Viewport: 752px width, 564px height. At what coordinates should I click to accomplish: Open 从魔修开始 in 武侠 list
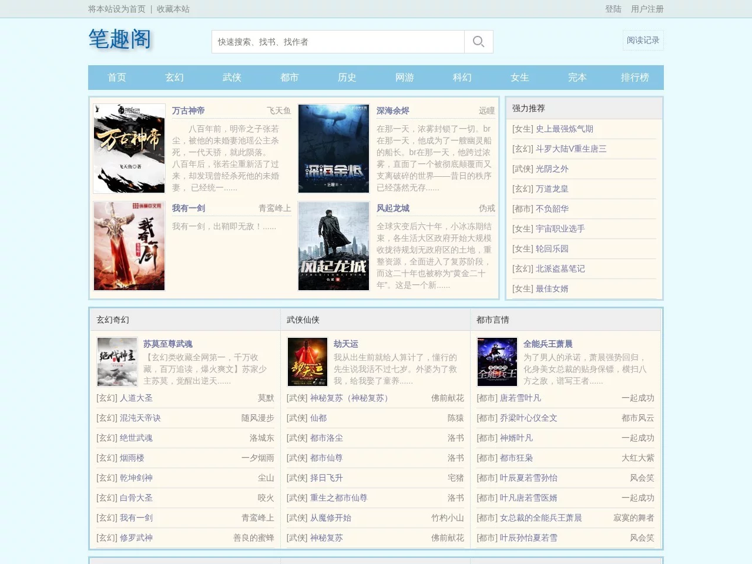point(331,518)
